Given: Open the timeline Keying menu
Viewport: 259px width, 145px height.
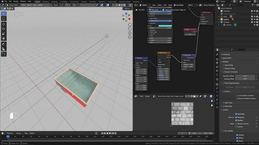Looking at the screenshot, I should [19, 133].
